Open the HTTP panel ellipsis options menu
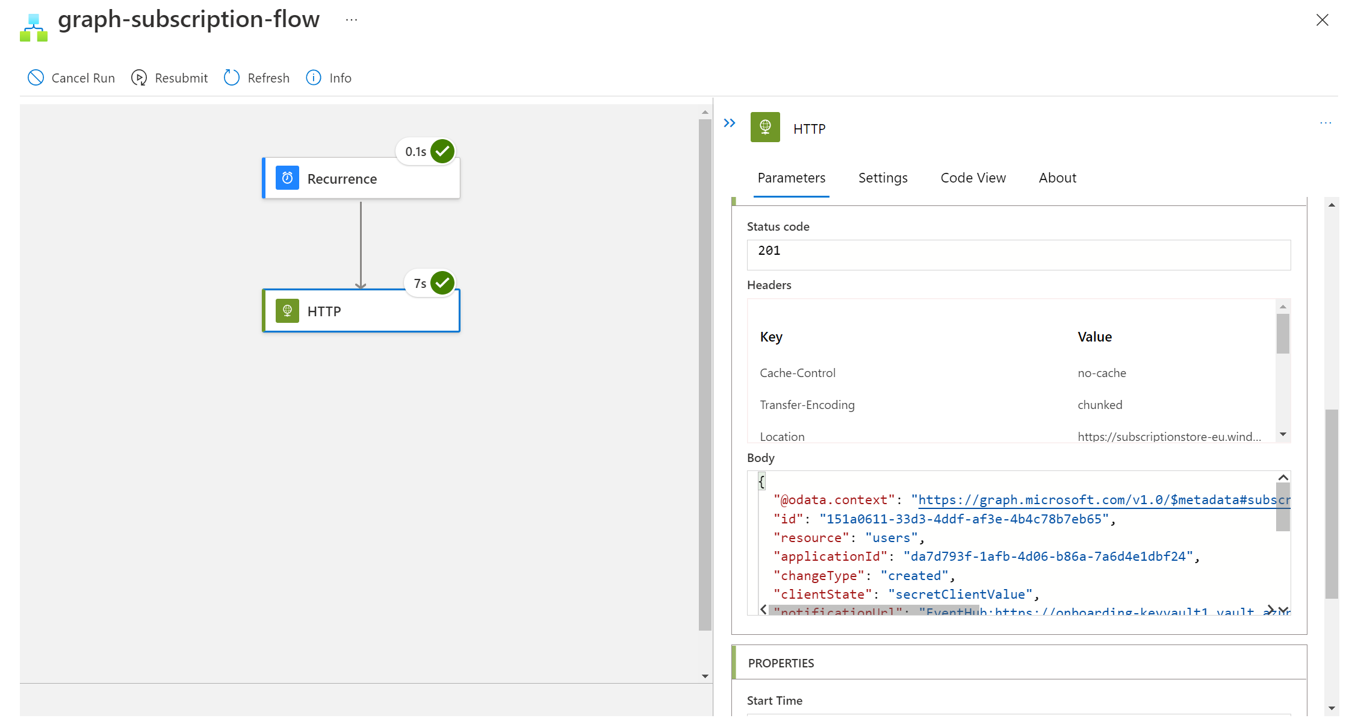Viewport: 1358px width, 724px height. (1325, 123)
